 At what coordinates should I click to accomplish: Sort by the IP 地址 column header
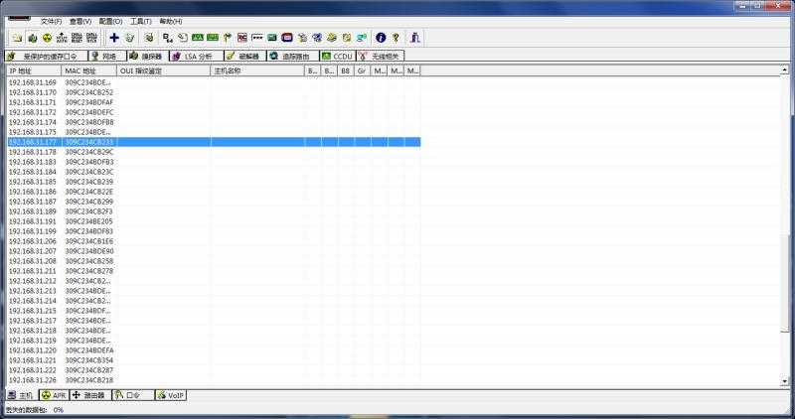pos(34,70)
